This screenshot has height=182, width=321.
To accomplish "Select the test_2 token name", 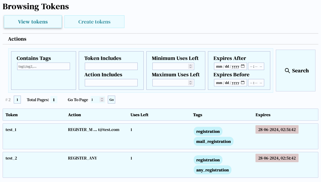I will pos(11,158).
